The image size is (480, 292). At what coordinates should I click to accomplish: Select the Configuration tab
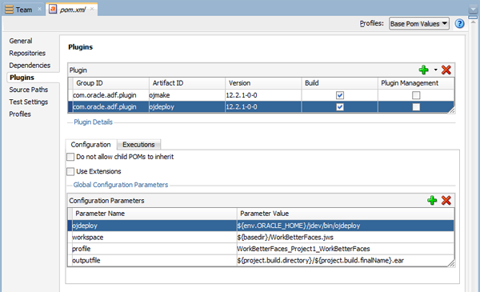tap(90, 145)
